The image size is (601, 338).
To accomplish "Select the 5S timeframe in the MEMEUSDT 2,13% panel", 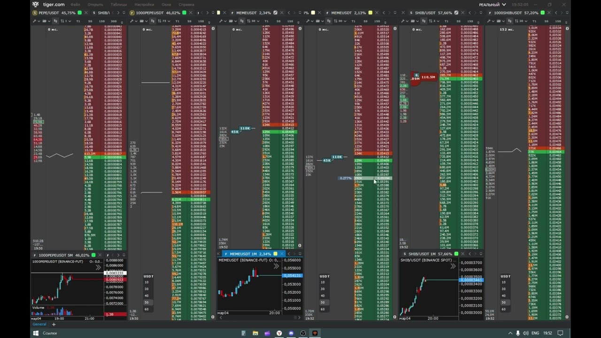I will click(x=365, y=21).
